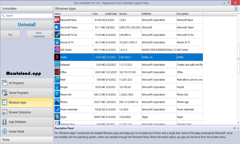This screenshot has width=240, height=144.
Task: Click the Hunter Mode crosshair icon
Action: tap(4, 132)
